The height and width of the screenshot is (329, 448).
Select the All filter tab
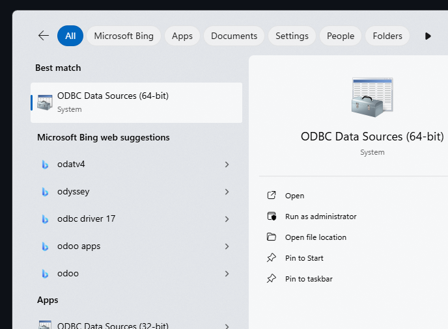70,36
